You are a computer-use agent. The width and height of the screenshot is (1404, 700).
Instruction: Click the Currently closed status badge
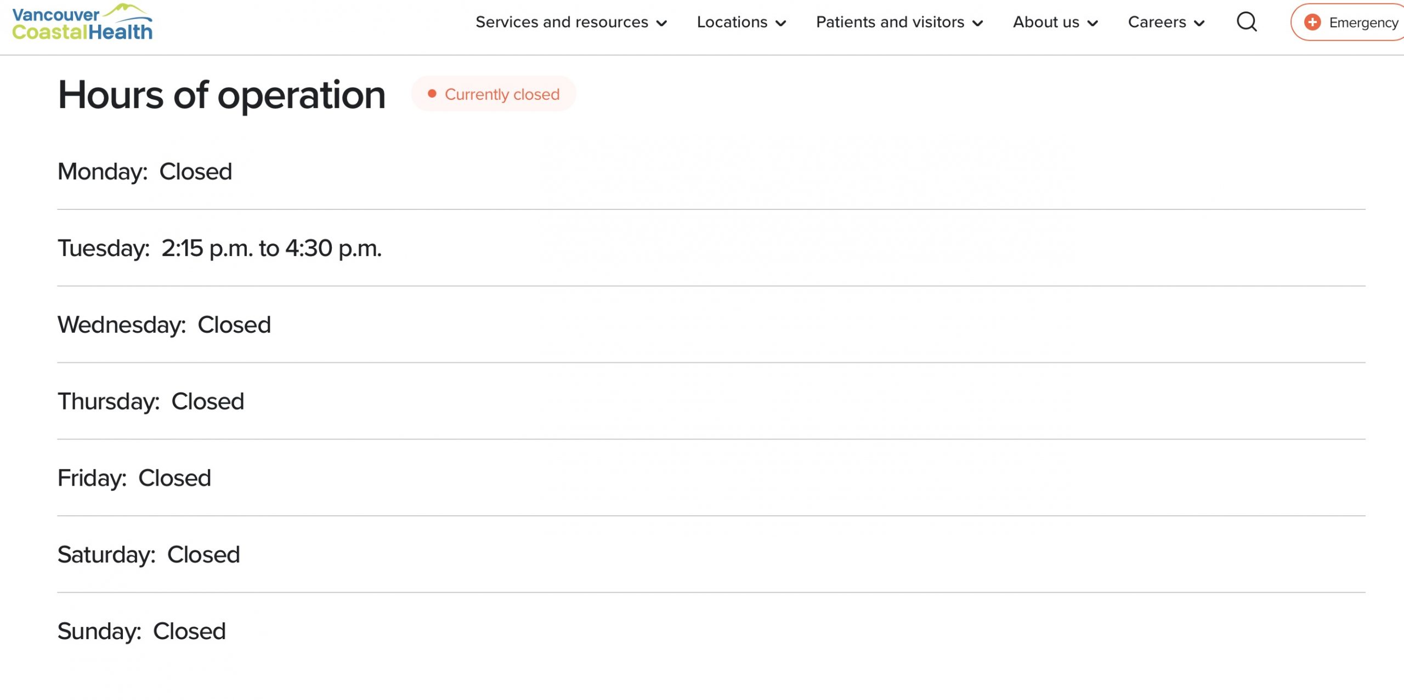coord(501,94)
